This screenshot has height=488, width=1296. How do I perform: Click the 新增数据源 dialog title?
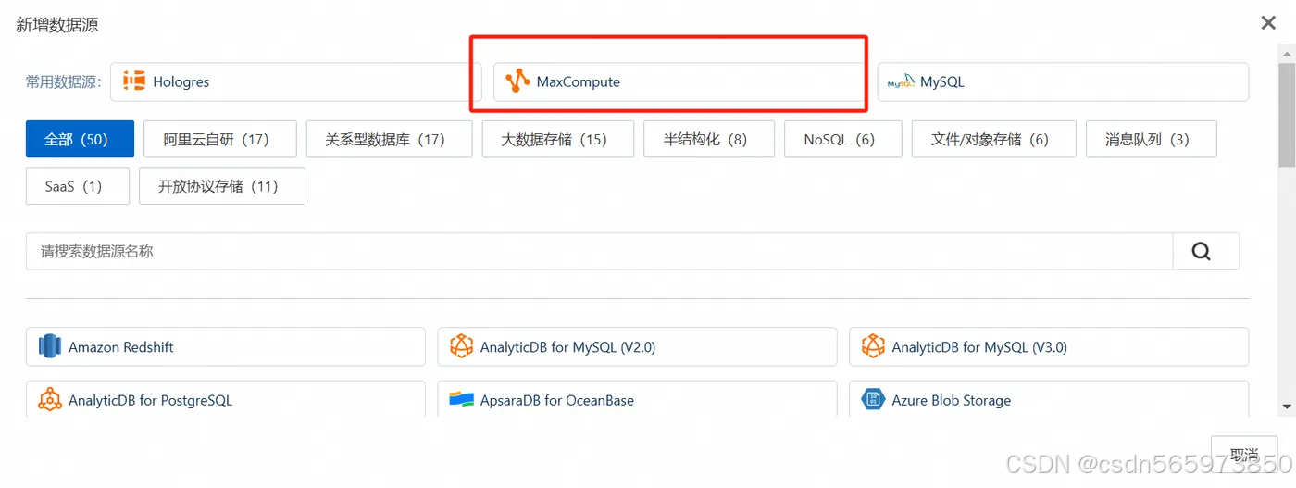pos(57,24)
